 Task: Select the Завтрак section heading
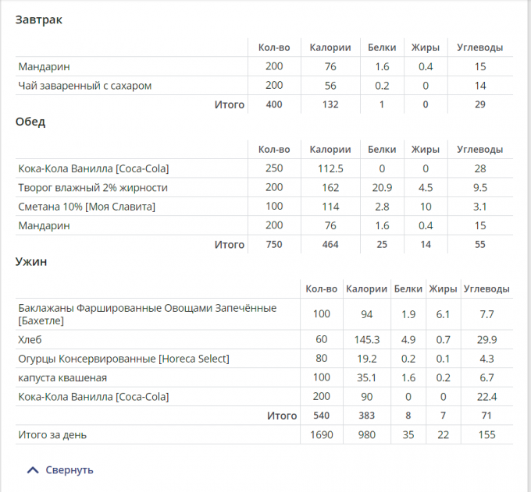pyautogui.click(x=39, y=20)
